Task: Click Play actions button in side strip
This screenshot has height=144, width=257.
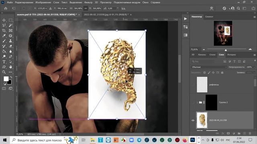Action: pyautogui.click(x=186, y=19)
